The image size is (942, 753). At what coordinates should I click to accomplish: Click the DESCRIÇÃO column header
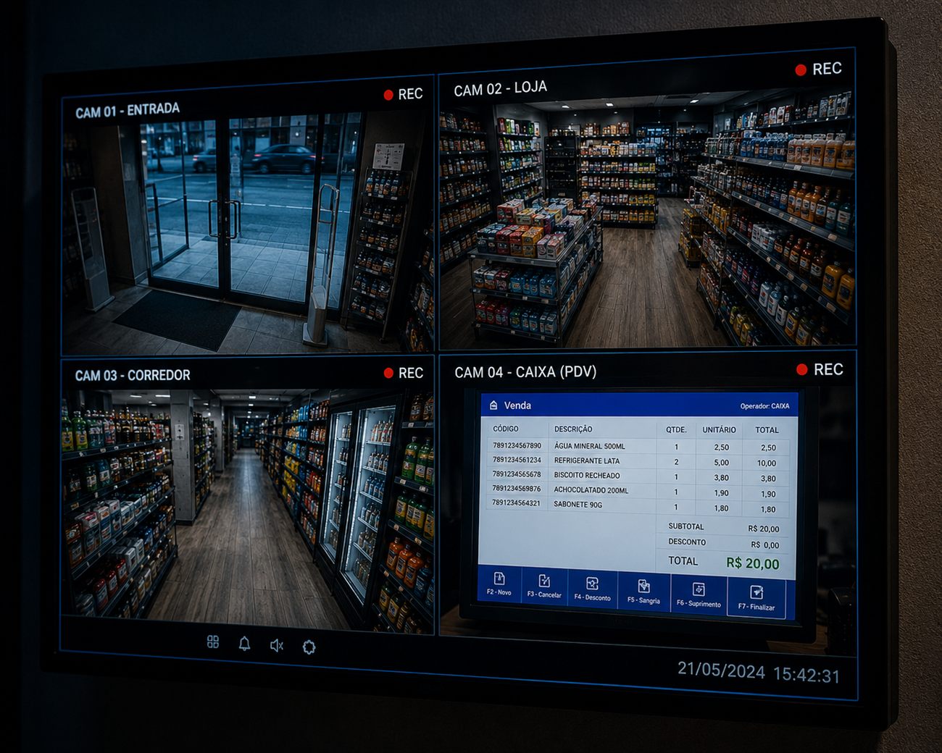click(573, 429)
